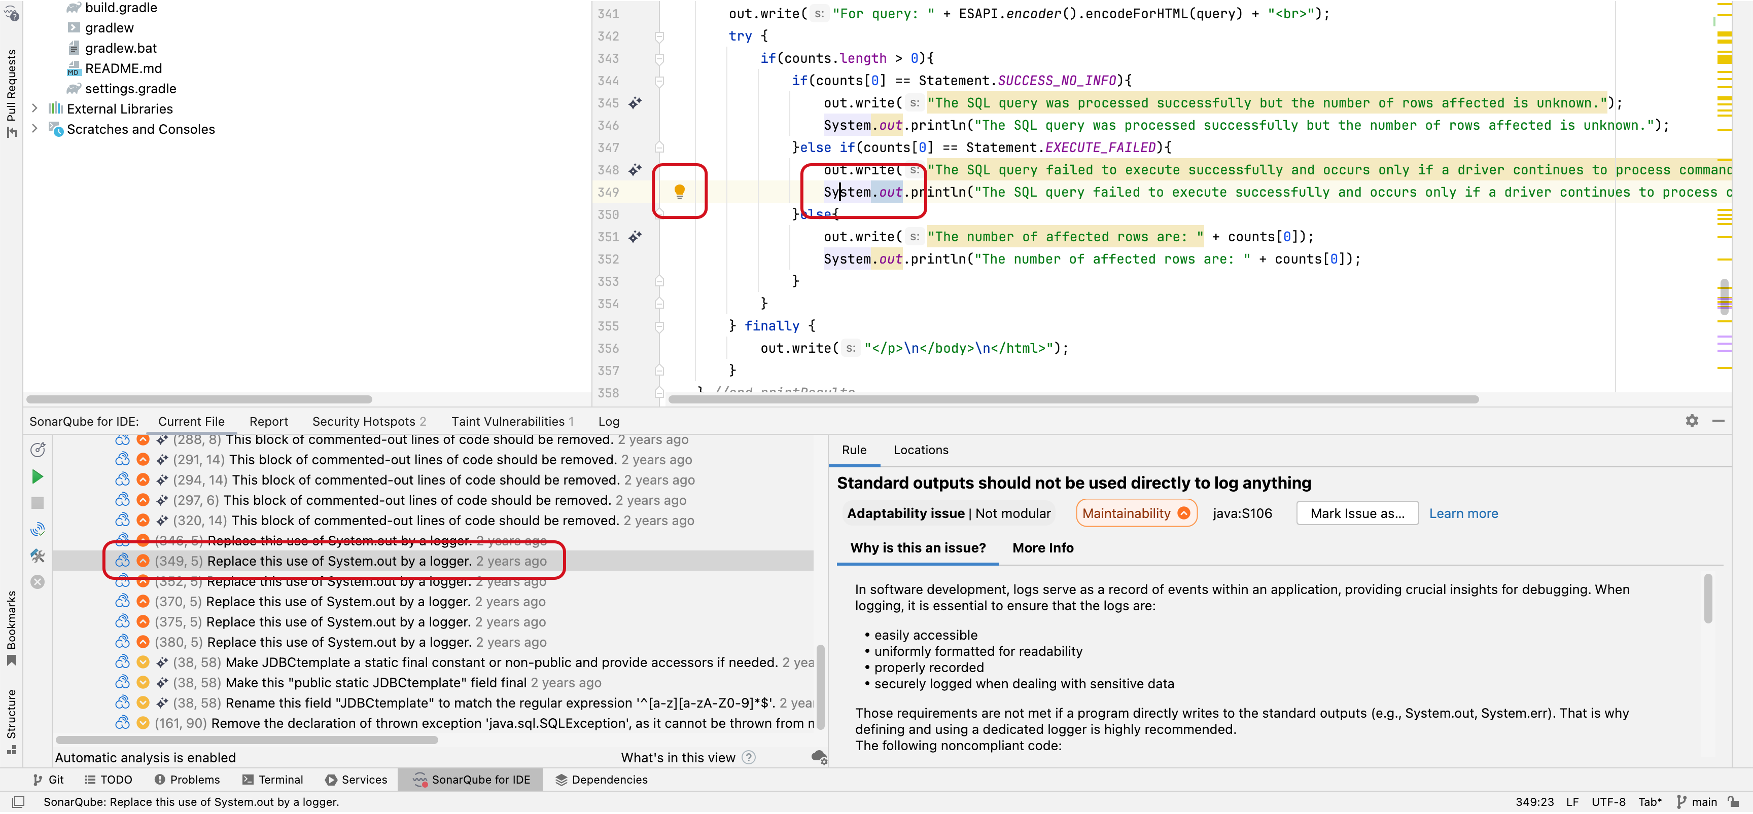Click the target icon atop SonarQube toolbar
Screen dimensions: 1753x814
pyautogui.click(x=38, y=450)
